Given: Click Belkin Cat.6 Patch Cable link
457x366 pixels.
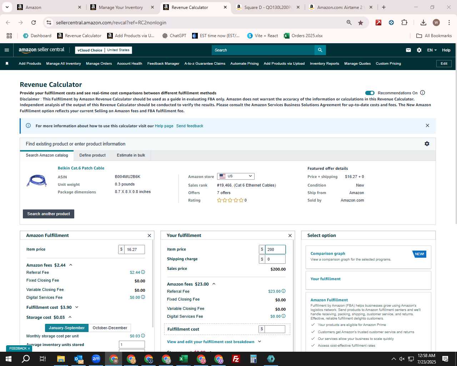Looking at the screenshot, I should [81, 168].
